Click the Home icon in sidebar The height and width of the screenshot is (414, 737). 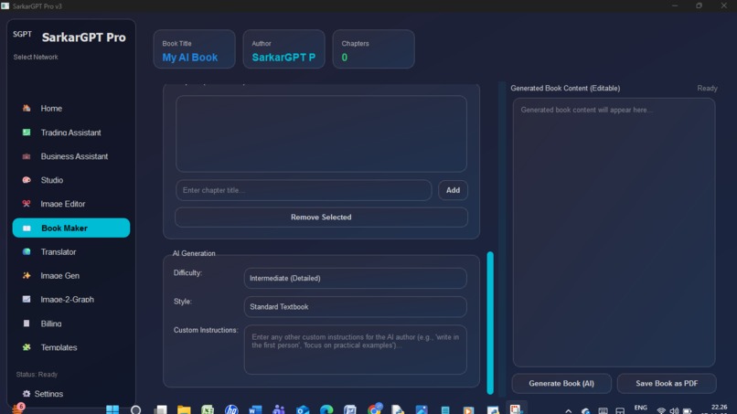(27, 108)
